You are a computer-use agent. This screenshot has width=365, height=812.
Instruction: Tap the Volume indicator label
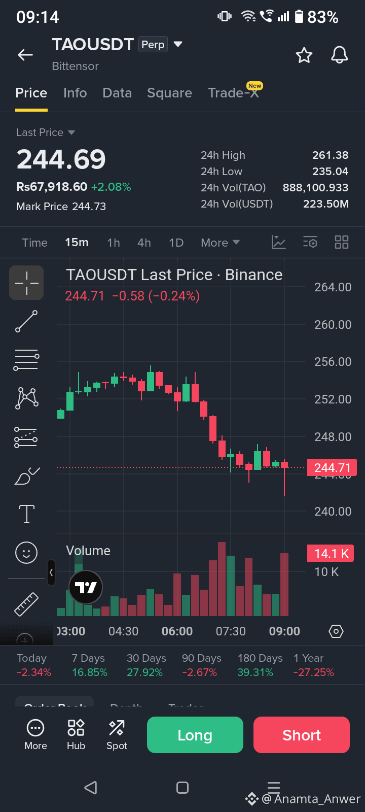point(88,551)
